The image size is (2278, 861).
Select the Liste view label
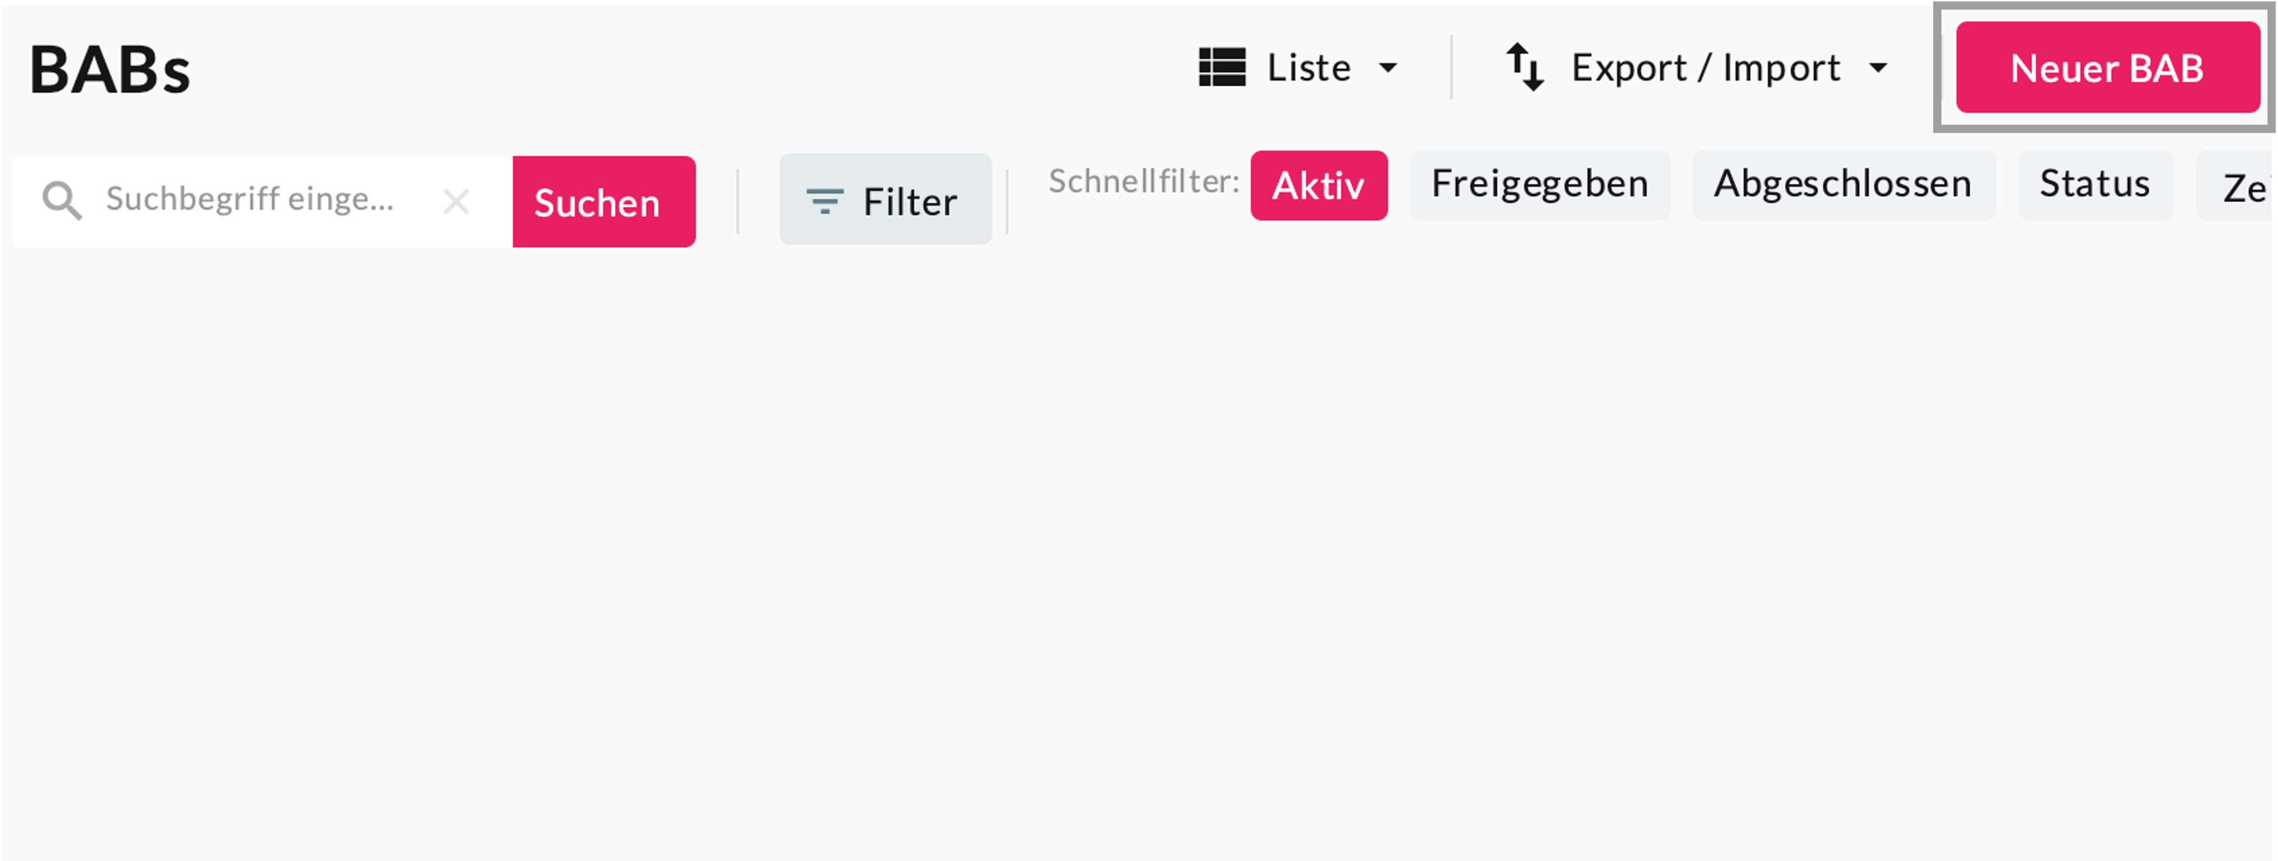tap(1309, 68)
